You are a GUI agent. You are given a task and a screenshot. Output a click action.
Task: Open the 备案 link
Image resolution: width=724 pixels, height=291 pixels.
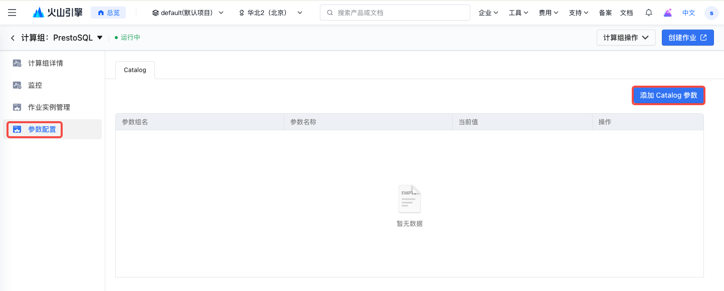pyautogui.click(x=605, y=13)
